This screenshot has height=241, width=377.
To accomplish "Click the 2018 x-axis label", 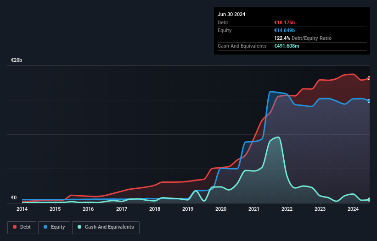I will pos(155,209).
